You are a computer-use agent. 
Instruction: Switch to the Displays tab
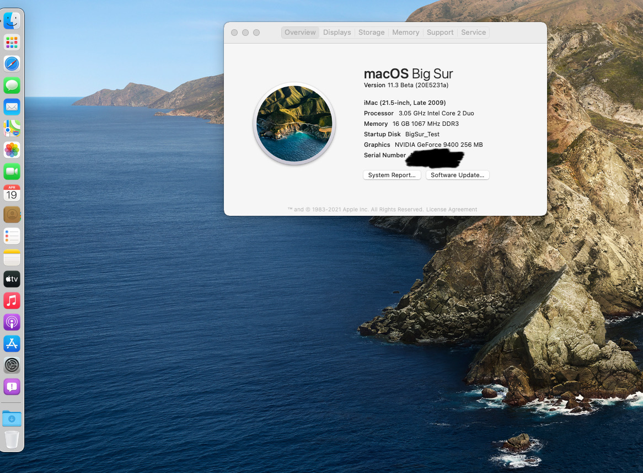click(x=337, y=33)
